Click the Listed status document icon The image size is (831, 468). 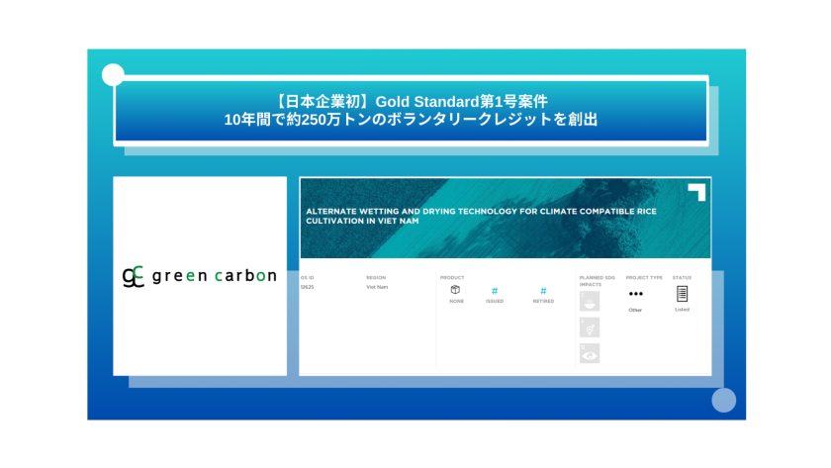click(682, 294)
